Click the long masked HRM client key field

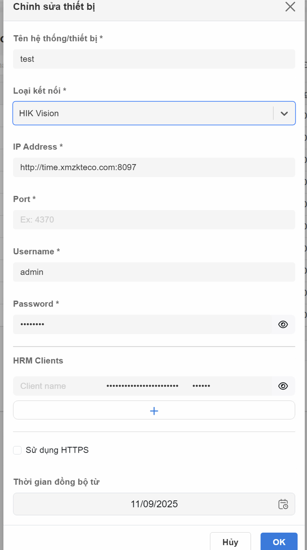(142, 386)
